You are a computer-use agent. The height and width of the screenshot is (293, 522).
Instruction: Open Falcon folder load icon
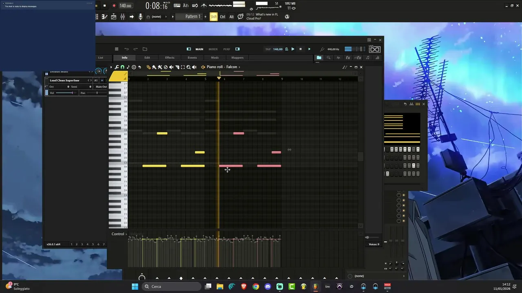coord(145,49)
